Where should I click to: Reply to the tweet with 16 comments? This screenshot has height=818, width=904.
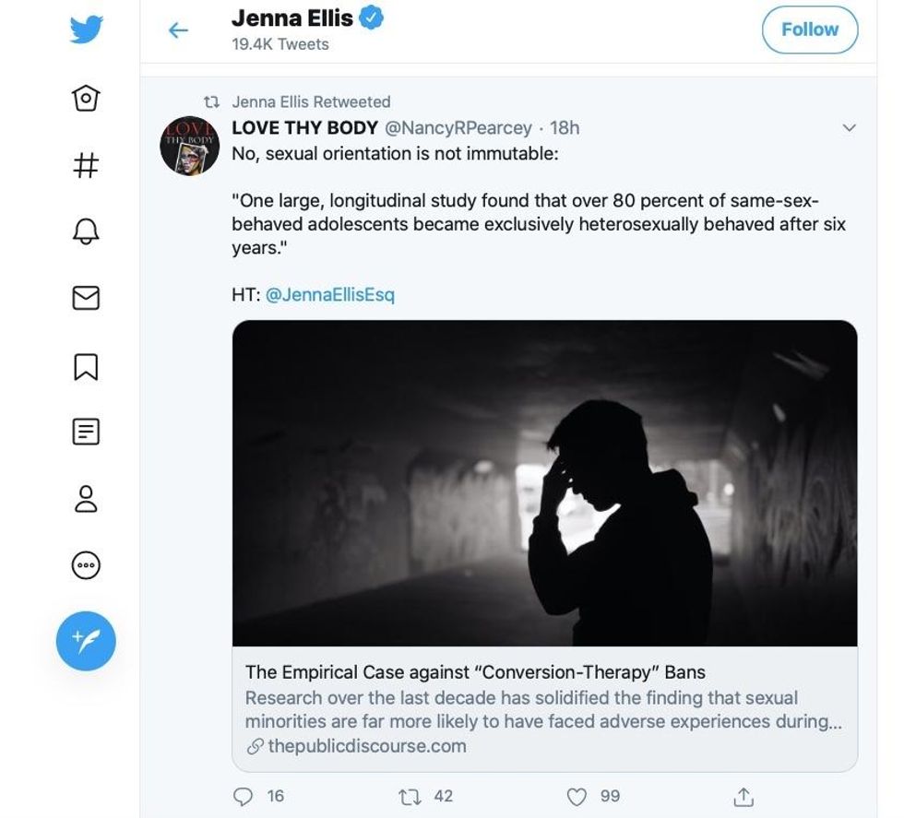click(x=244, y=796)
